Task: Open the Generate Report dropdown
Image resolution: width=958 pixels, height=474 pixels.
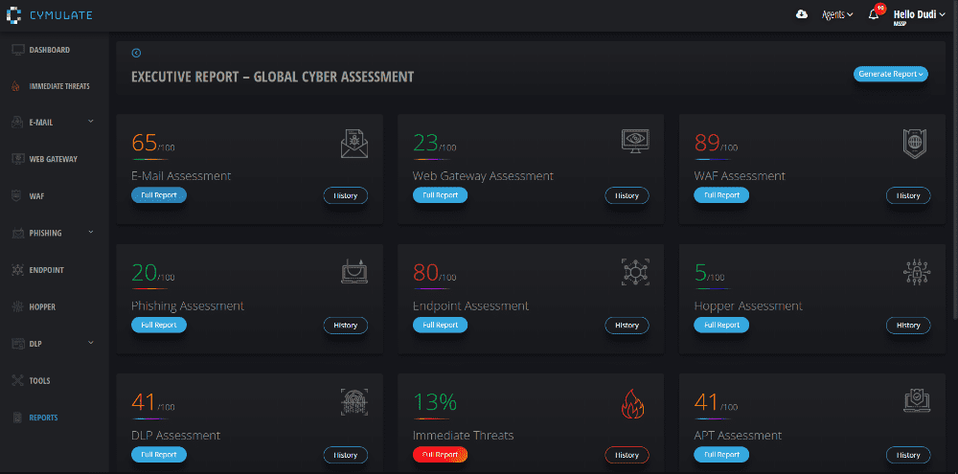Action: tap(890, 74)
